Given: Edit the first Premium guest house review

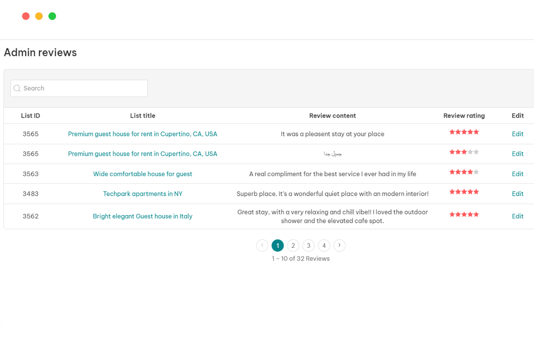Looking at the screenshot, I should [517, 134].
